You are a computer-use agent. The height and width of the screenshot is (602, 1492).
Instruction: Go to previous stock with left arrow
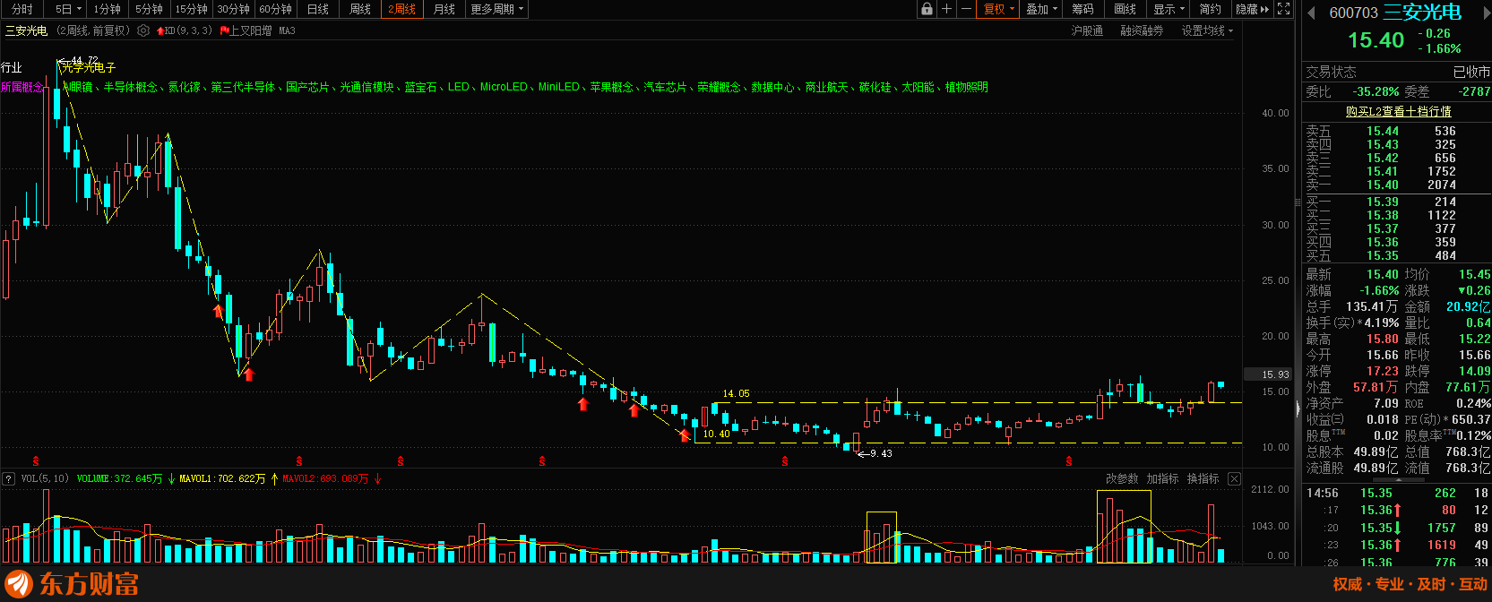tap(1311, 13)
